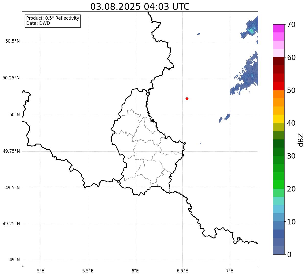Image resolution: width=307 pixels, height=276 pixels.
Task: Click the 49°N latitude label
Action: pos(15,260)
